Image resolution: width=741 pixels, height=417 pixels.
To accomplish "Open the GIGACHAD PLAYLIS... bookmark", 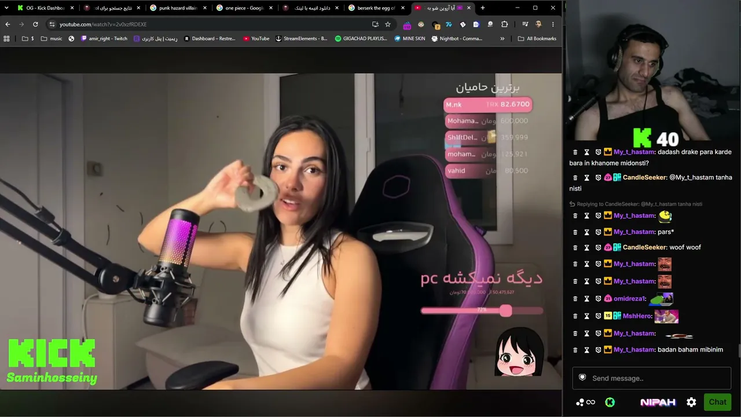I will click(361, 39).
